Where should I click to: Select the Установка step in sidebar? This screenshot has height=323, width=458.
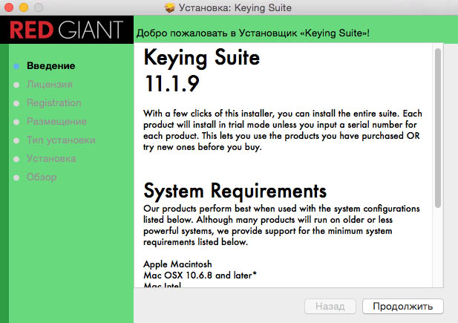(x=51, y=158)
